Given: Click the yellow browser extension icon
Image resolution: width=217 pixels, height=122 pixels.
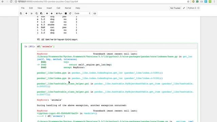Looking at the screenshot, I should [193, 1].
